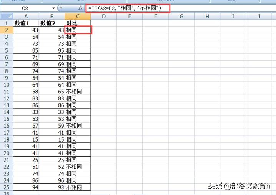Screen dimensions: 276x195
Task: Select column I header
Action: pos(233,17)
